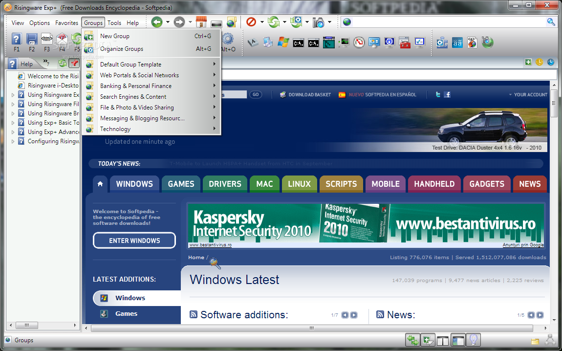Click the blue clock icon
The height and width of the screenshot is (351, 562).
(551, 63)
